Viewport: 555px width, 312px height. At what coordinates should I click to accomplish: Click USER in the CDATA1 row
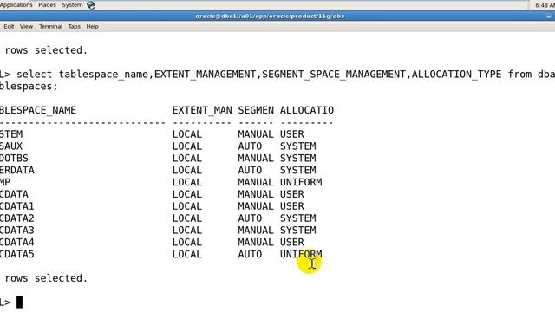tap(292, 206)
